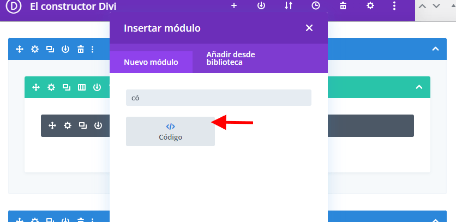Delete the blue section with trash icon
Screen dimensions: 456x222
81,49
